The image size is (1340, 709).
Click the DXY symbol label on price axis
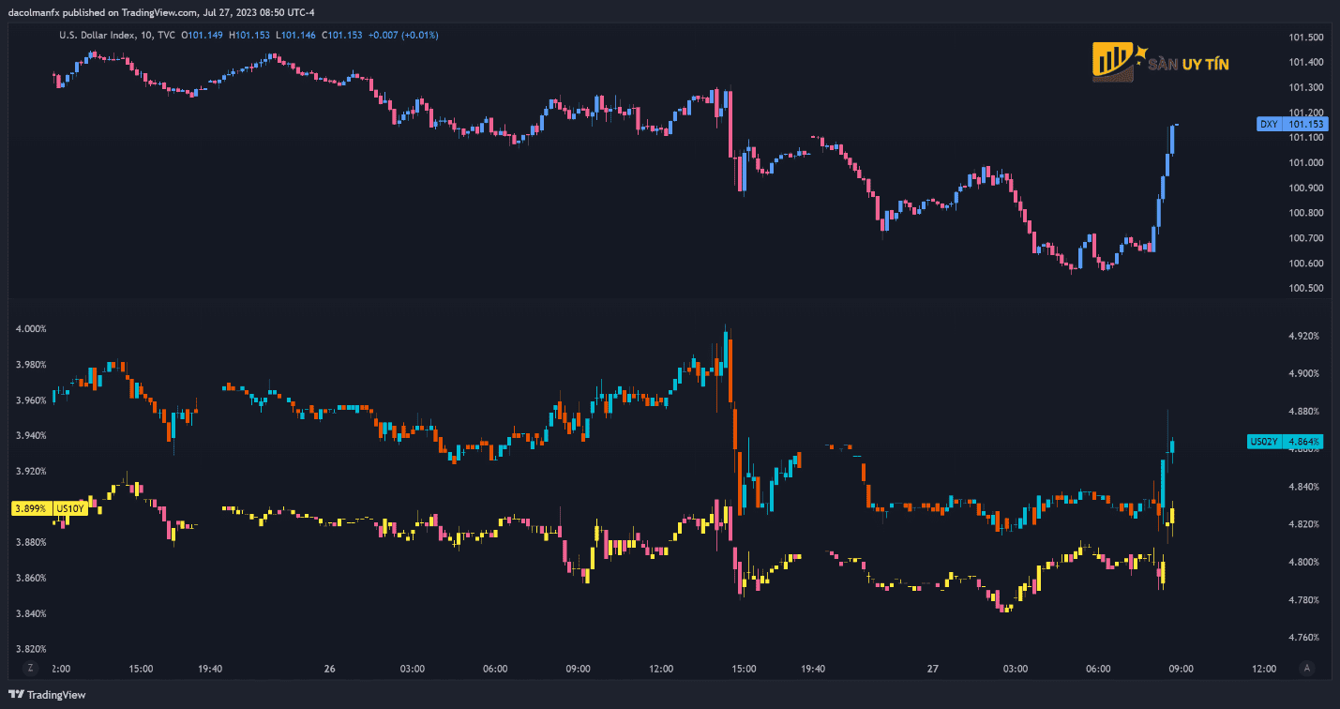1268,124
